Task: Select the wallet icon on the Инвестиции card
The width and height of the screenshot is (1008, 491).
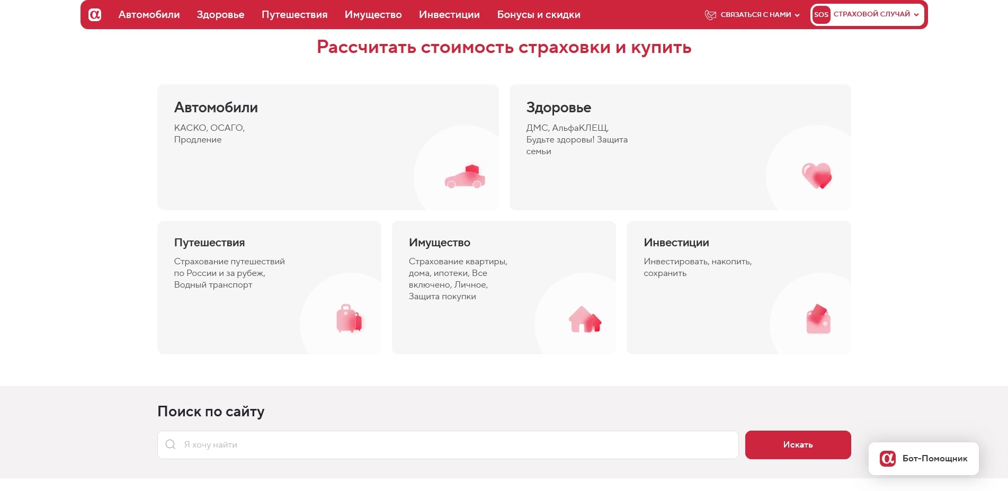Action: click(818, 319)
